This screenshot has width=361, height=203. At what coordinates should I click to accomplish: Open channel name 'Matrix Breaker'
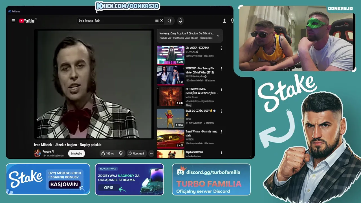(x=192, y=97)
